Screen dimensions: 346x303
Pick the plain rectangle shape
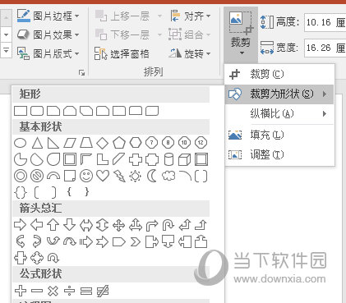pos(21,111)
